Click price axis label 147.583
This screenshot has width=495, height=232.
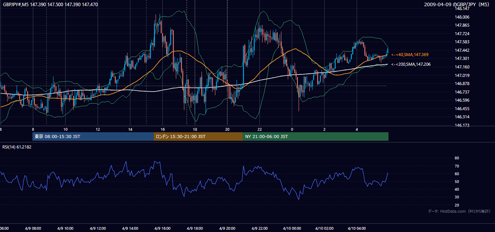pos(462,42)
